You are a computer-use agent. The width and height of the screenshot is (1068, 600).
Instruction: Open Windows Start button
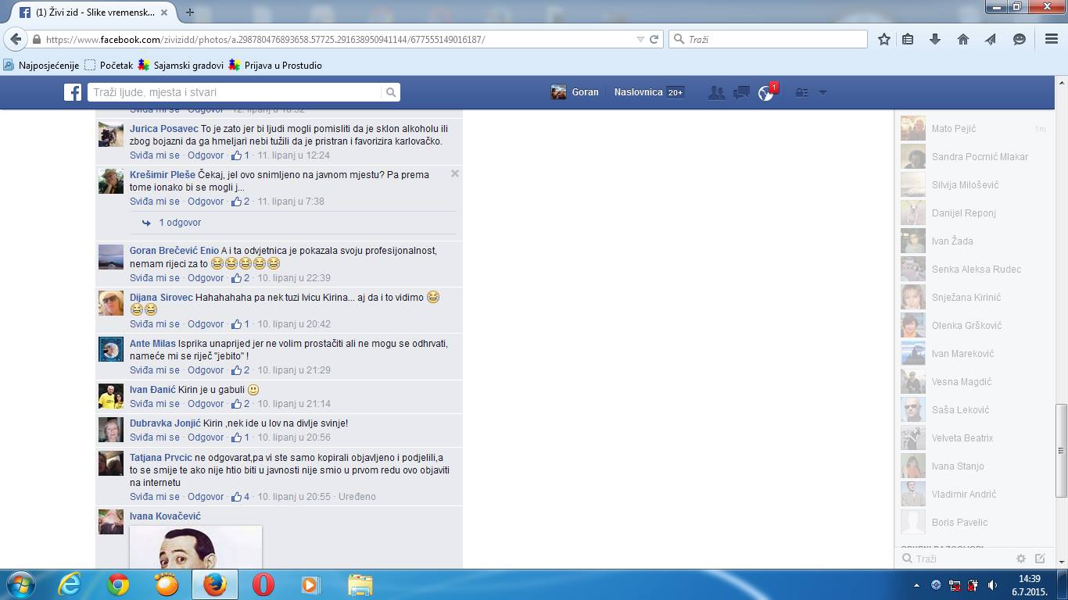(20, 584)
